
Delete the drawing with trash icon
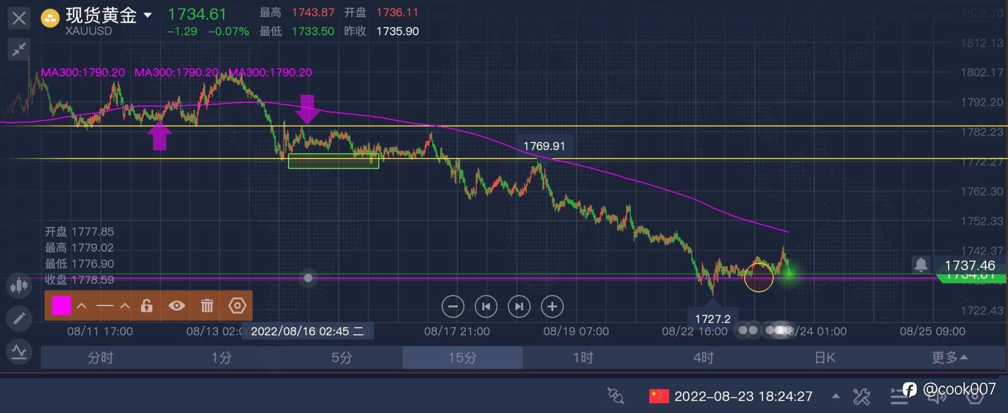(x=207, y=306)
